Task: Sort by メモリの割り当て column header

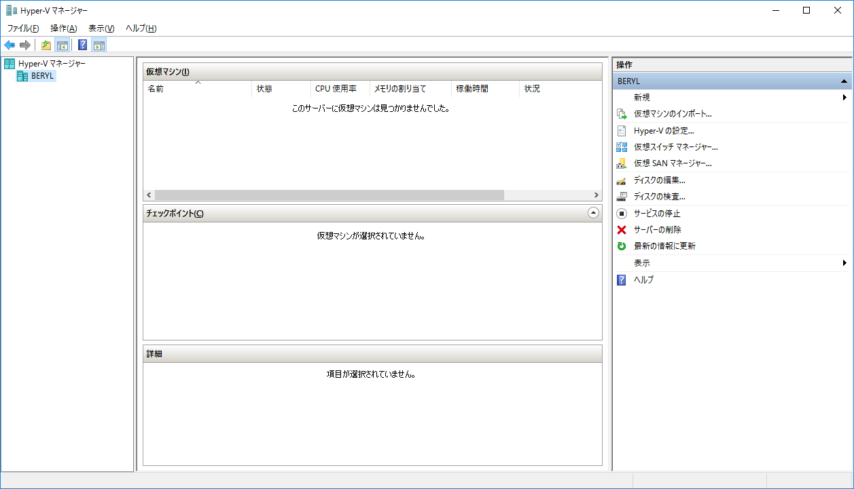Action: pyautogui.click(x=410, y=89)
